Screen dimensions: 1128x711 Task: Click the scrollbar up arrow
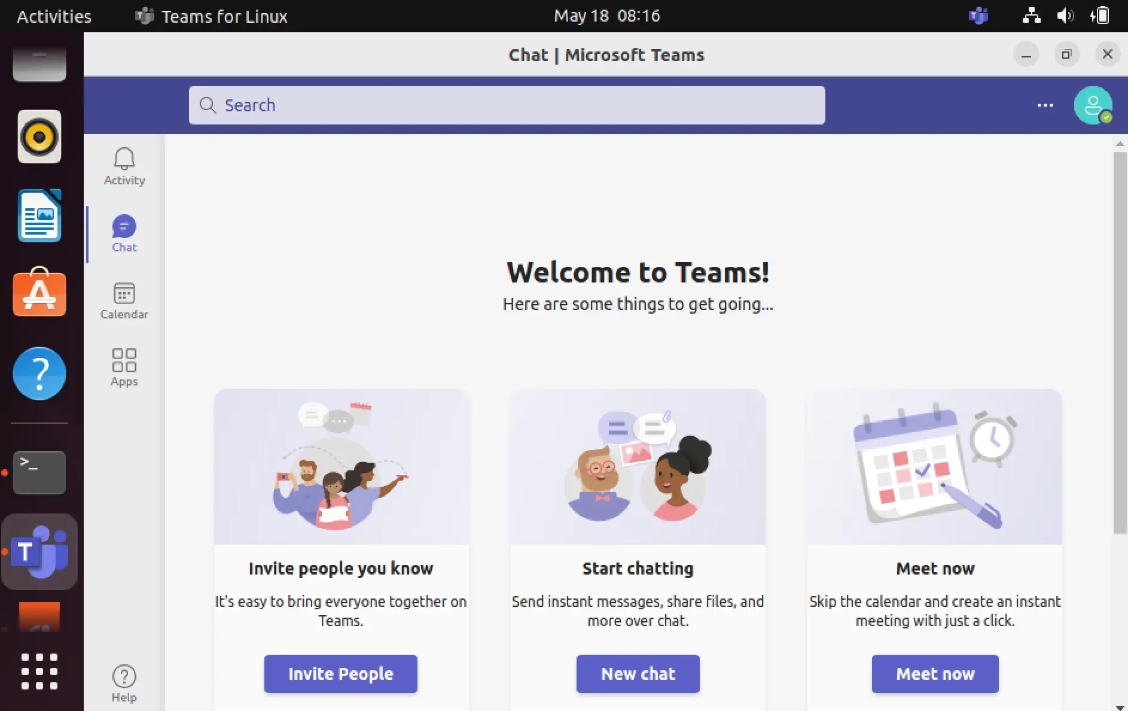pos(1120,144)
